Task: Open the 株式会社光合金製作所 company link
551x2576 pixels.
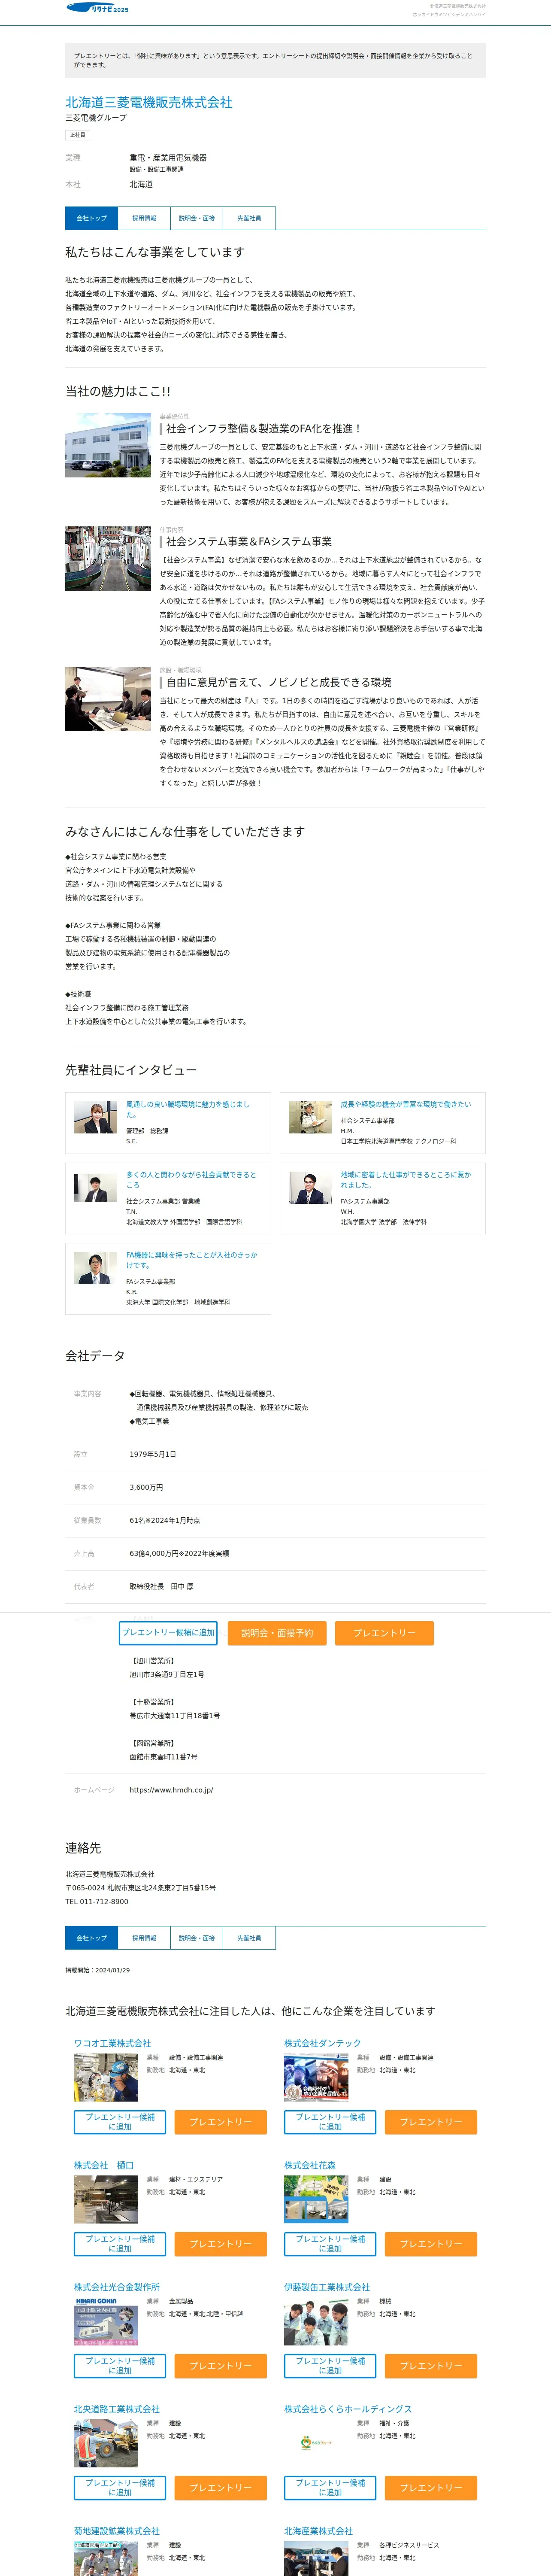Action: [117, 2286]
